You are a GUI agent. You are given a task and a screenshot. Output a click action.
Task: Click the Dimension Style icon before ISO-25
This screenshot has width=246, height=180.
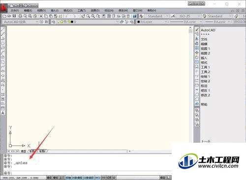click(x=173, y=16)
